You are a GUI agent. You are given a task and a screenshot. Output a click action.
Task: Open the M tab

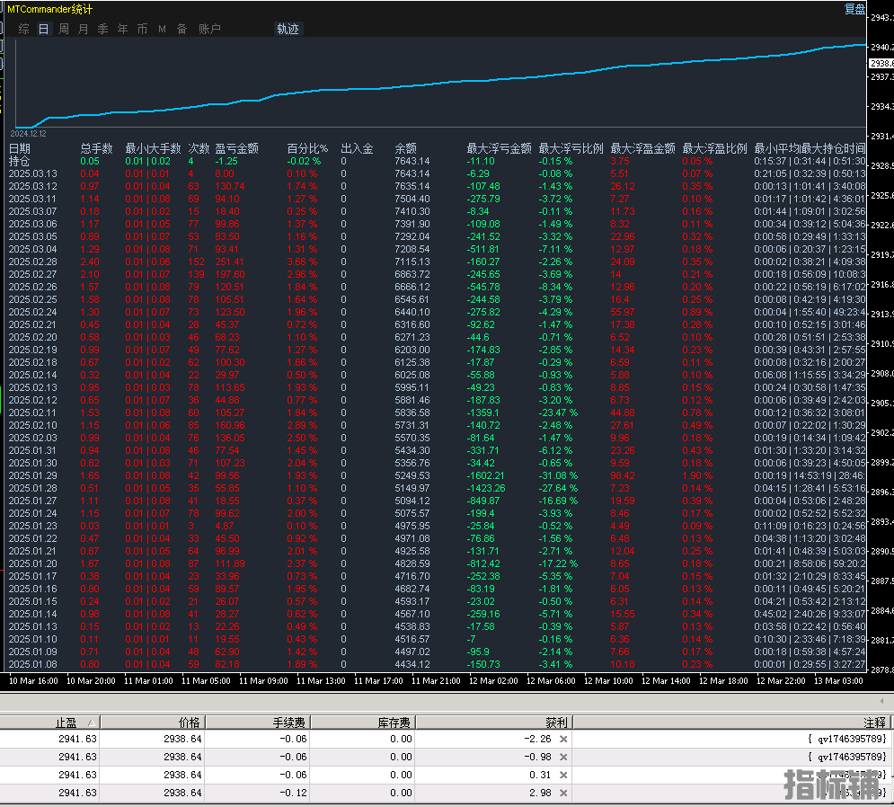click(162, 29)
